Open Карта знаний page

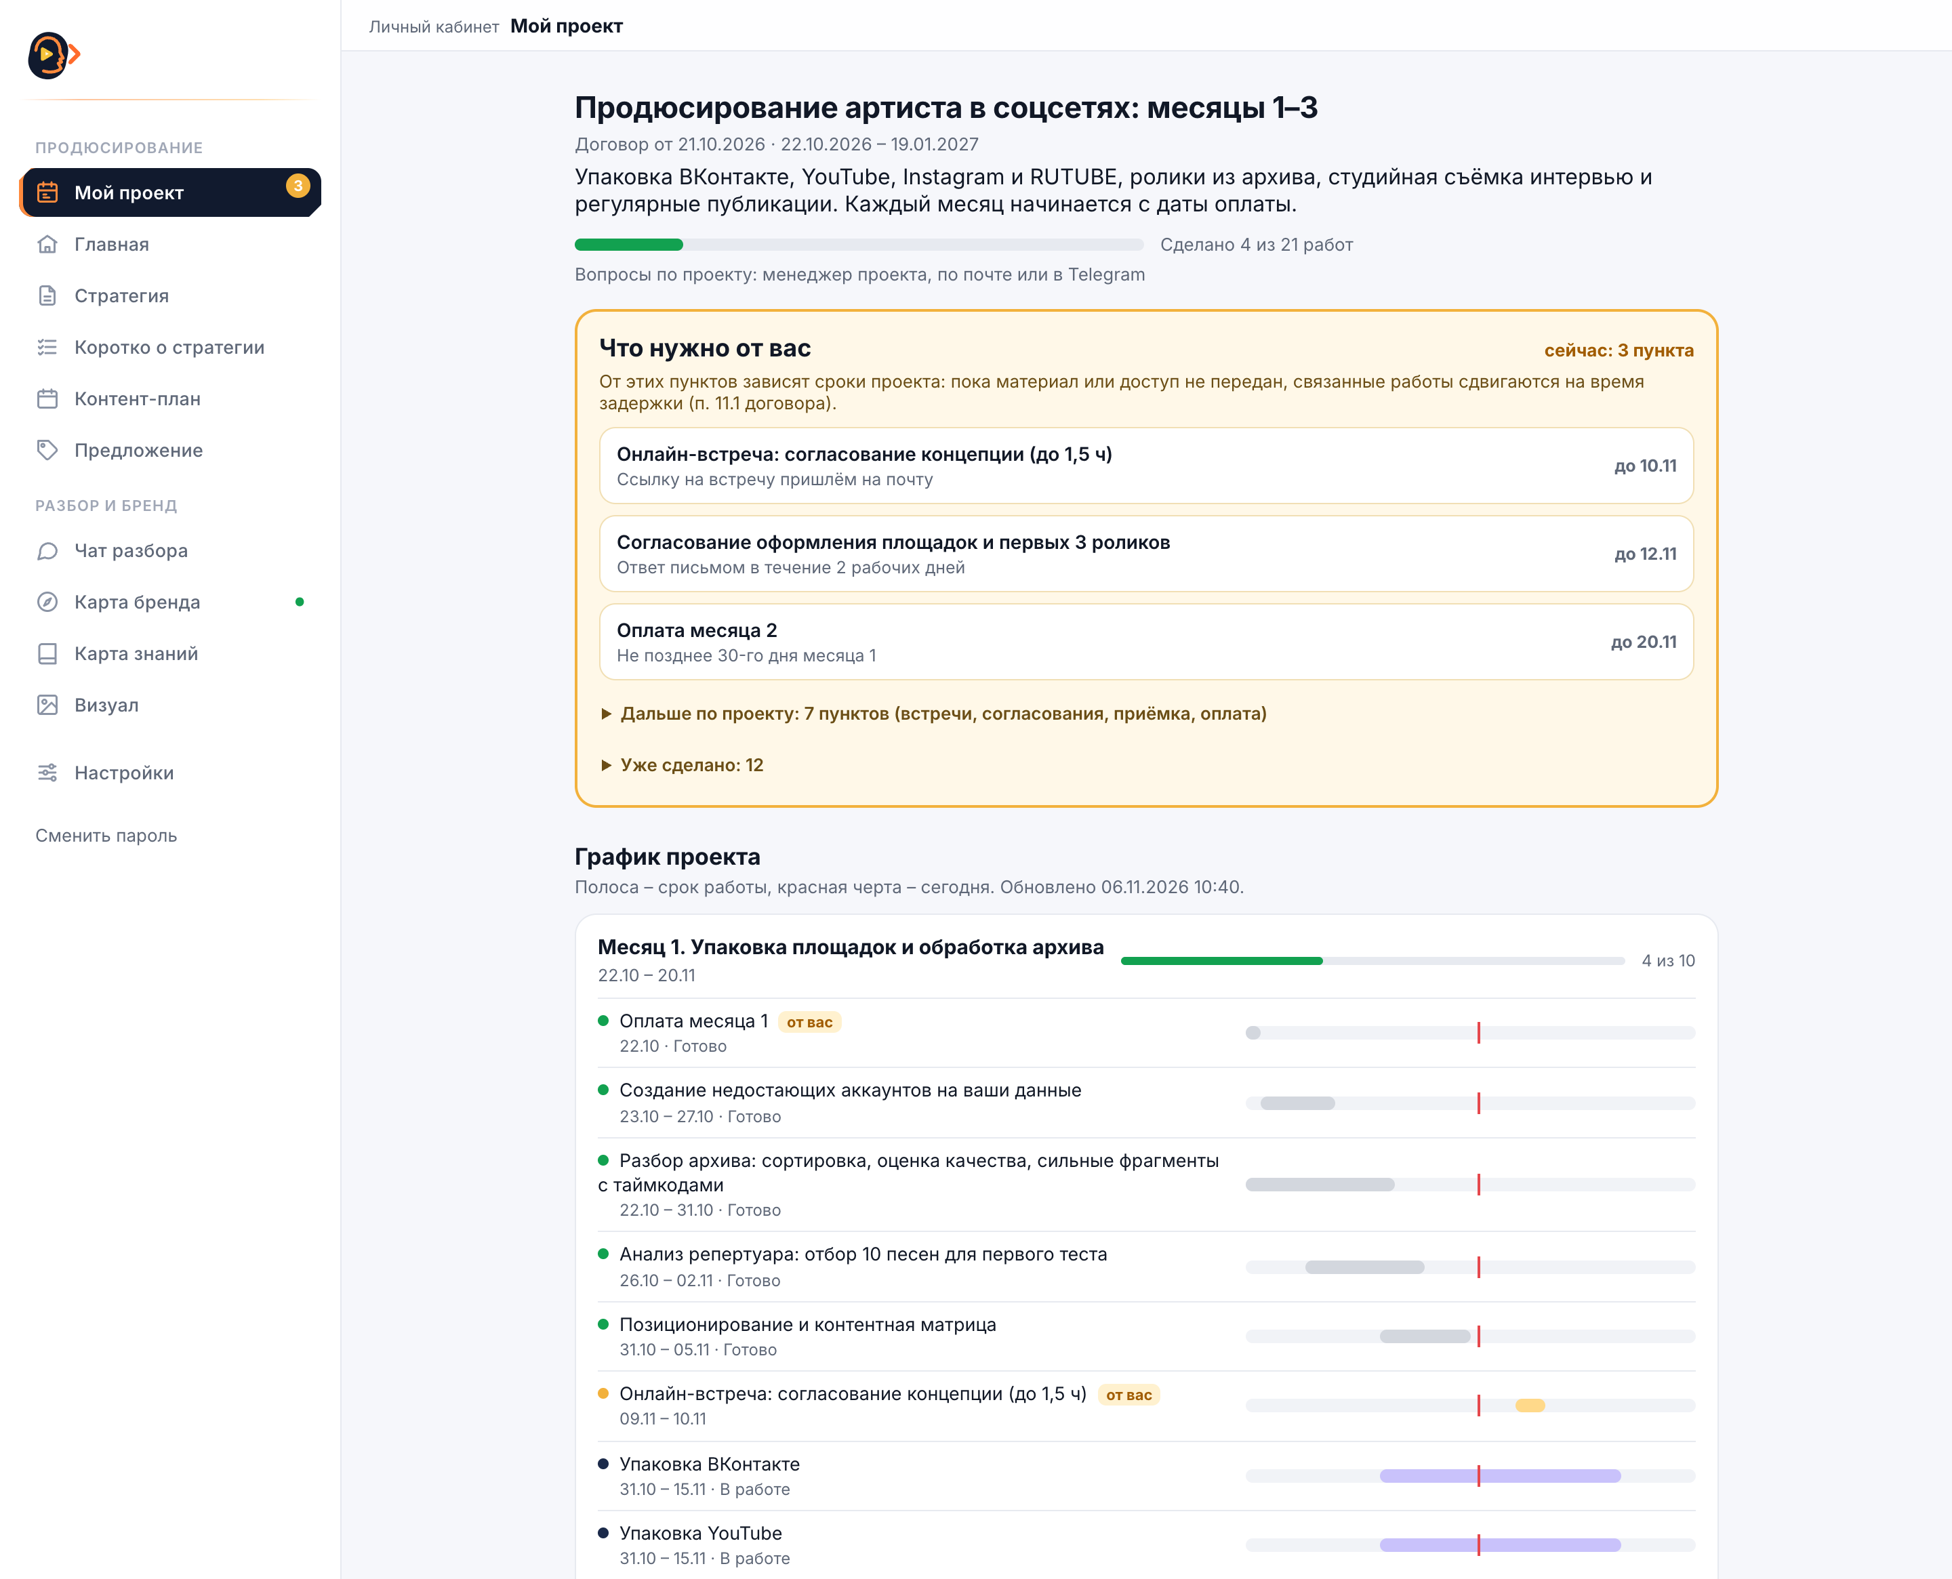pos(171,654)
